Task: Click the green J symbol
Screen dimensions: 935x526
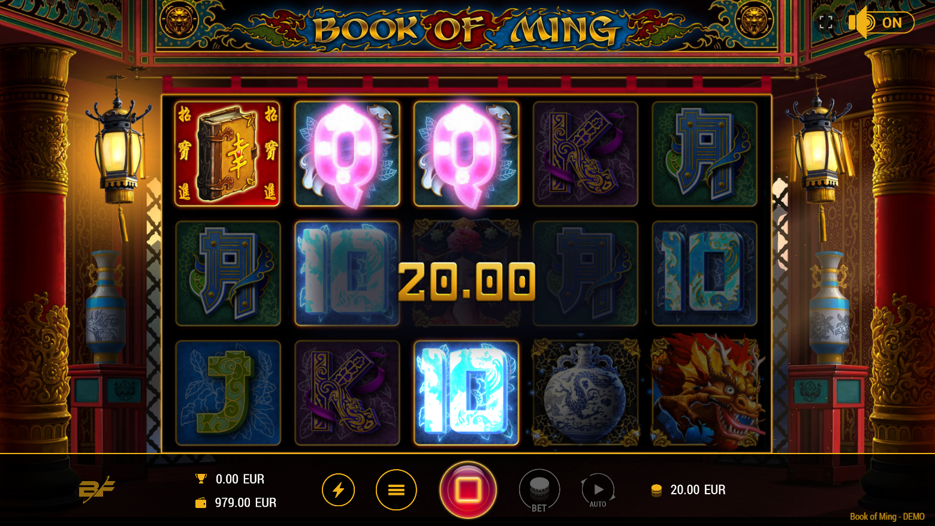Action: [x=228, y=393]
